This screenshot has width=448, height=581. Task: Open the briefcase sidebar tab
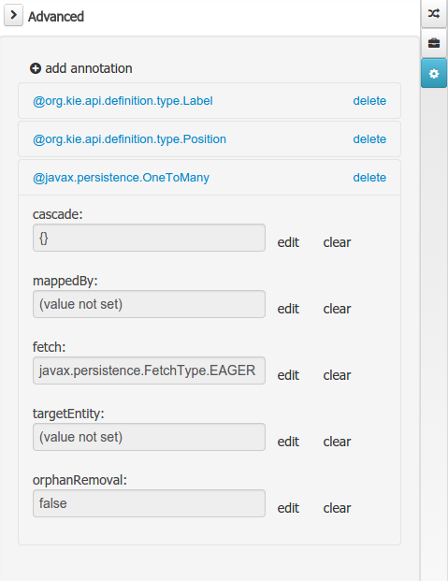pyautogui.click(x=434, y=43)
